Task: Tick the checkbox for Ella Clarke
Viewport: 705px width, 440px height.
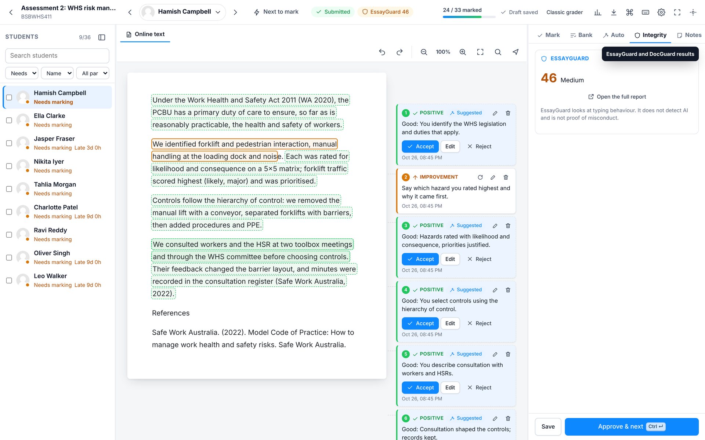Action: tap(9, 120)
